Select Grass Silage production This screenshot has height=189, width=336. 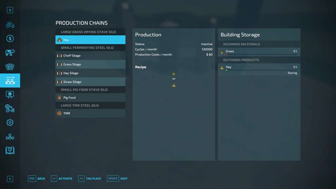pyautogui.click(x=90, y=64)
